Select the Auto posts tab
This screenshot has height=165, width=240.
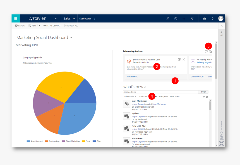164,97
